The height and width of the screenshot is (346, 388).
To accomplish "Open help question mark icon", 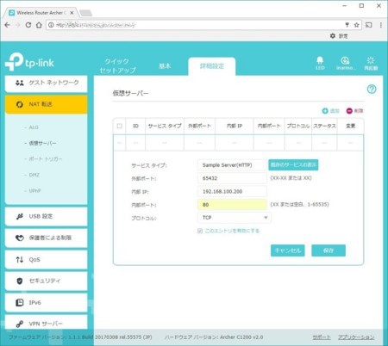I will coord(372,90).
